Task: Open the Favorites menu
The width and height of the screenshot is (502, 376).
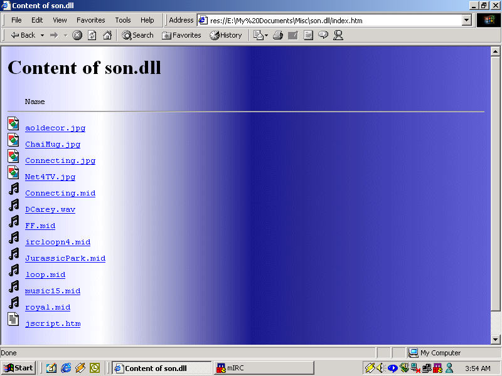Action: [x=91, y=20]
